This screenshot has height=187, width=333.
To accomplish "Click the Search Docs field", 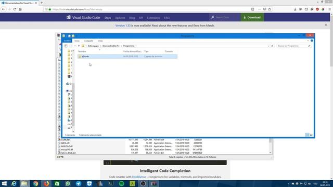I will point(225,17).
